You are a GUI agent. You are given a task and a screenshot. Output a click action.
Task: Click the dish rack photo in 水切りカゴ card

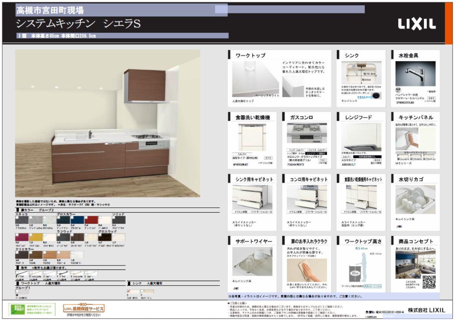(415, 199)
